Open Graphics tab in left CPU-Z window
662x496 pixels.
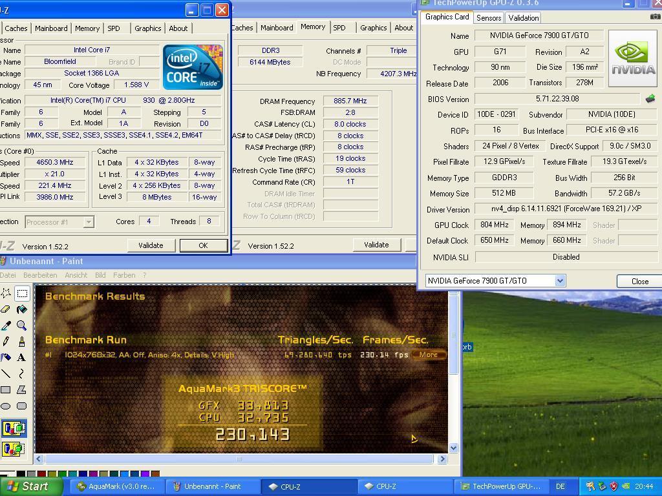click(x=148, y=28)
